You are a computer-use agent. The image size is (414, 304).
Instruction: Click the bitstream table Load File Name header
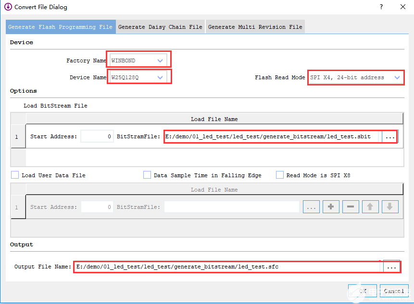(214, 119)
